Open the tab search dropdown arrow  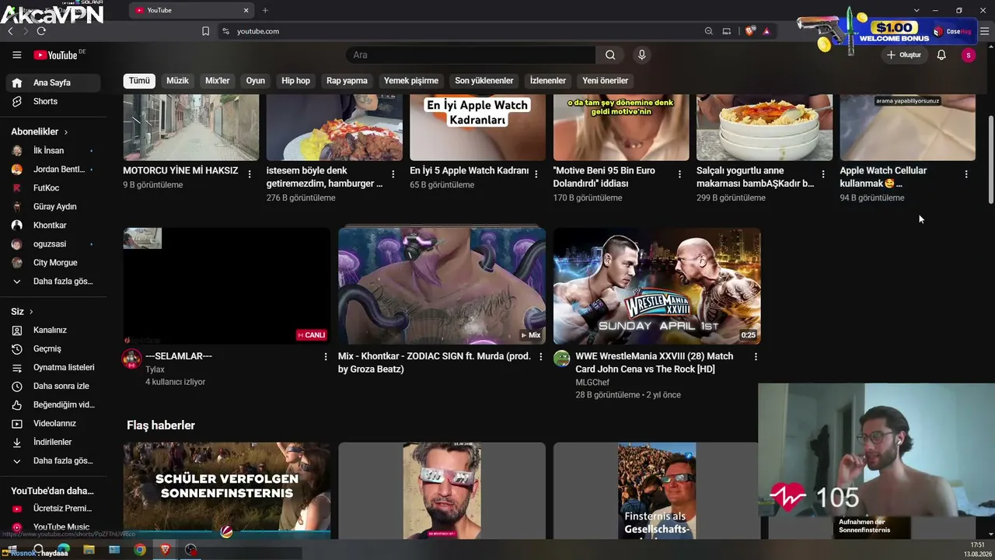tap(916, 10)
